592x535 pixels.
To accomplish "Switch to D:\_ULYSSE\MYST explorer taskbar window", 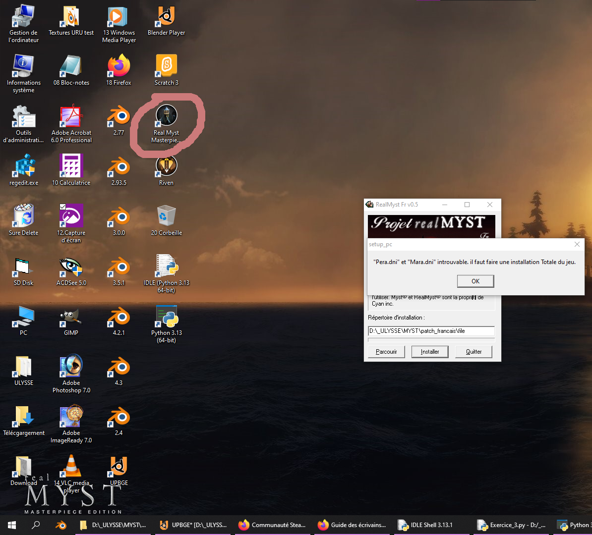I will click(x=113, y=525).
